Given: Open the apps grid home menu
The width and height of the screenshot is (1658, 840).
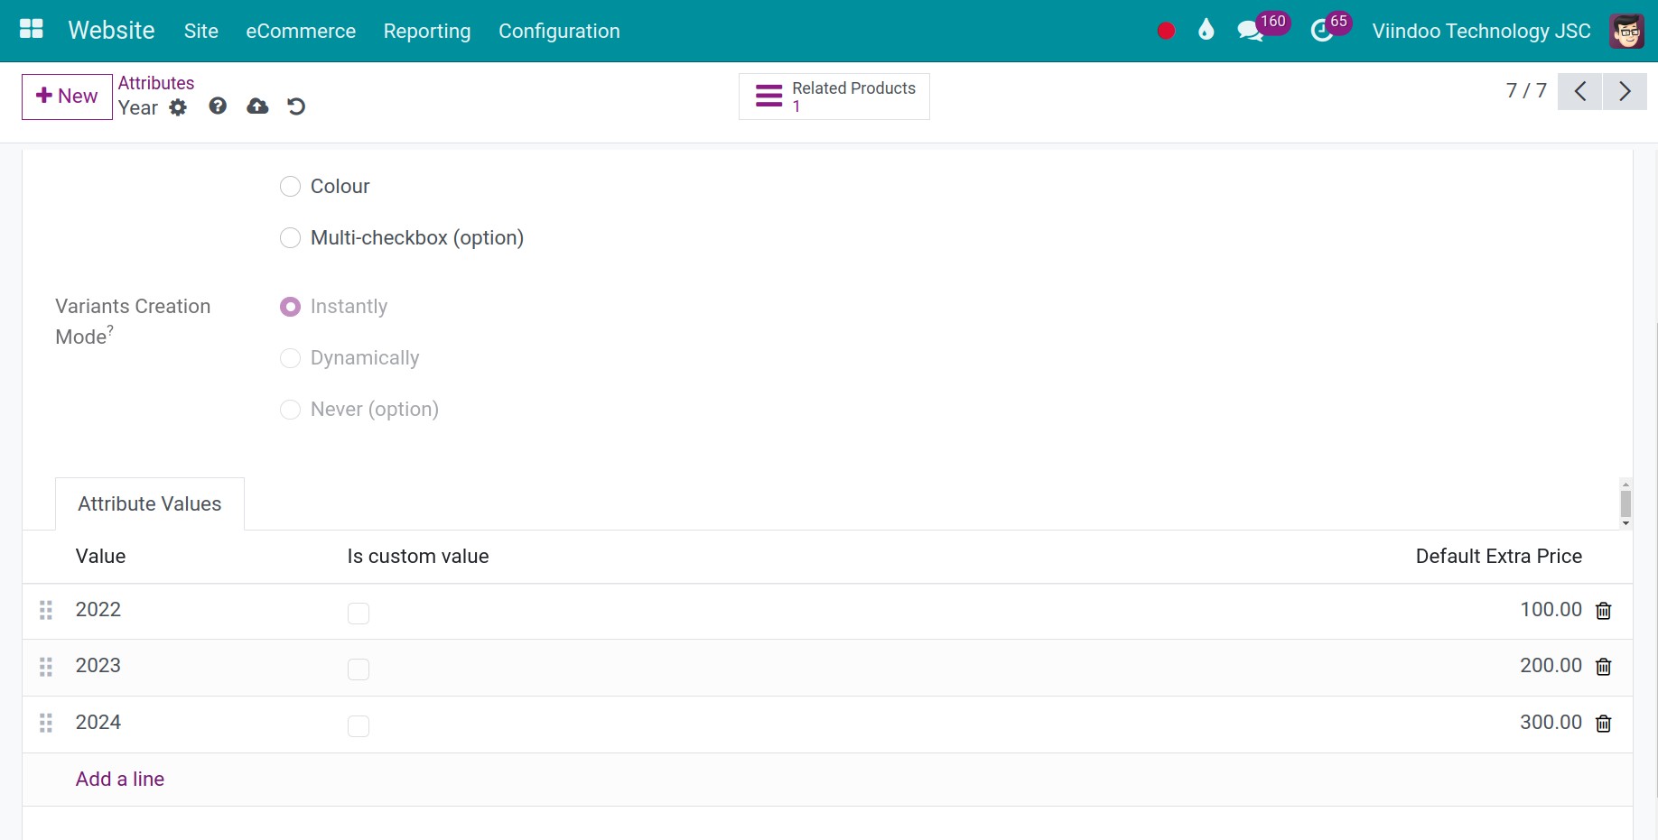Looking at the screenshot, I should tap(32, 30).
